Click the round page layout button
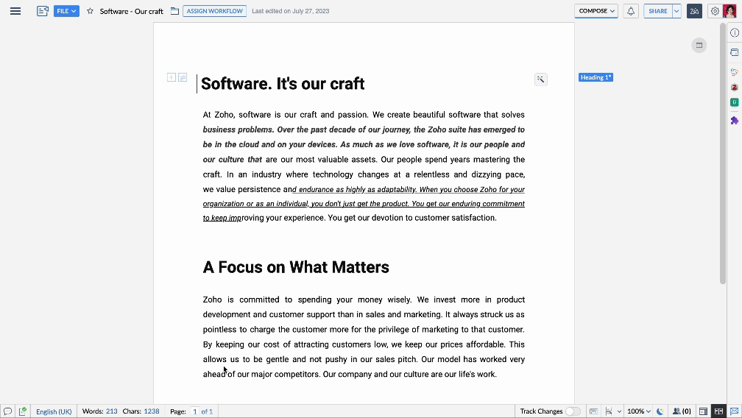742x418 pixels. click(x=699, y=46)
